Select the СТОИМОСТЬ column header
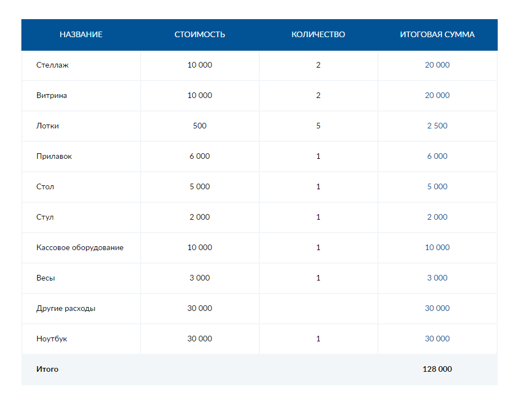514x396 pixels. click(x=200, y=34)
